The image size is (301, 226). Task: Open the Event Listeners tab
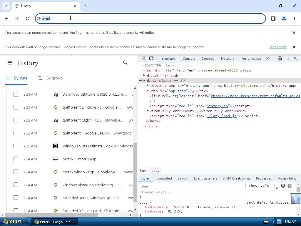[205, 178]
